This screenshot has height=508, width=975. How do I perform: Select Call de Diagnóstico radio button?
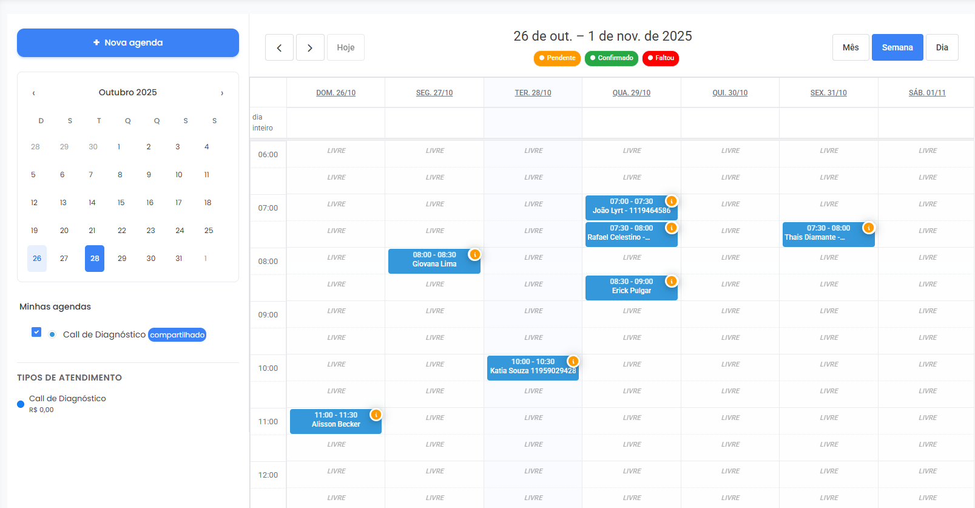point(52,334)
